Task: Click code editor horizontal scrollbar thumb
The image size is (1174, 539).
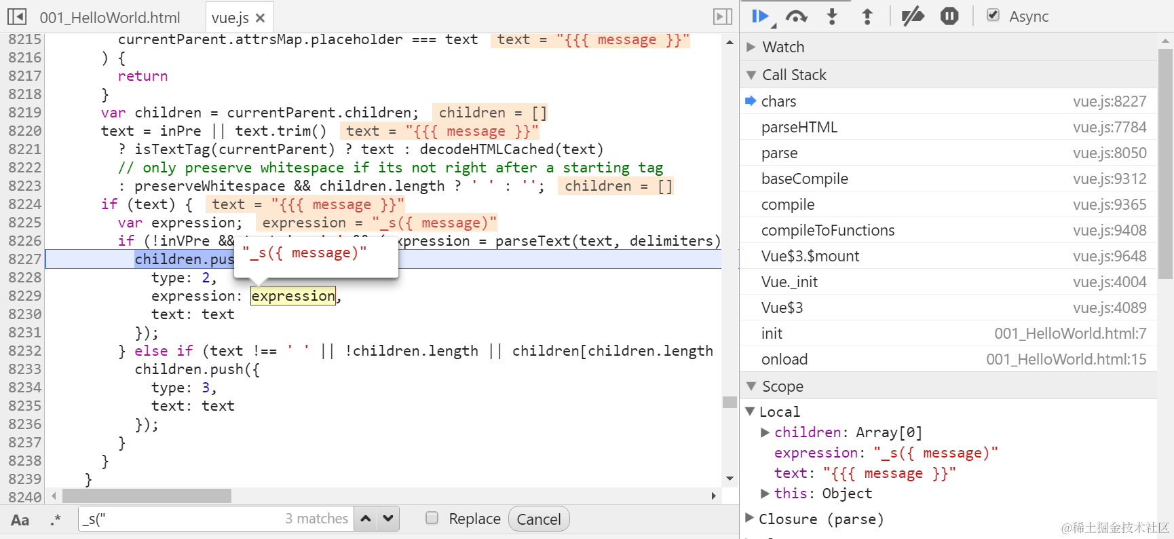Action: pyautogui.click(x=147, y=496)
